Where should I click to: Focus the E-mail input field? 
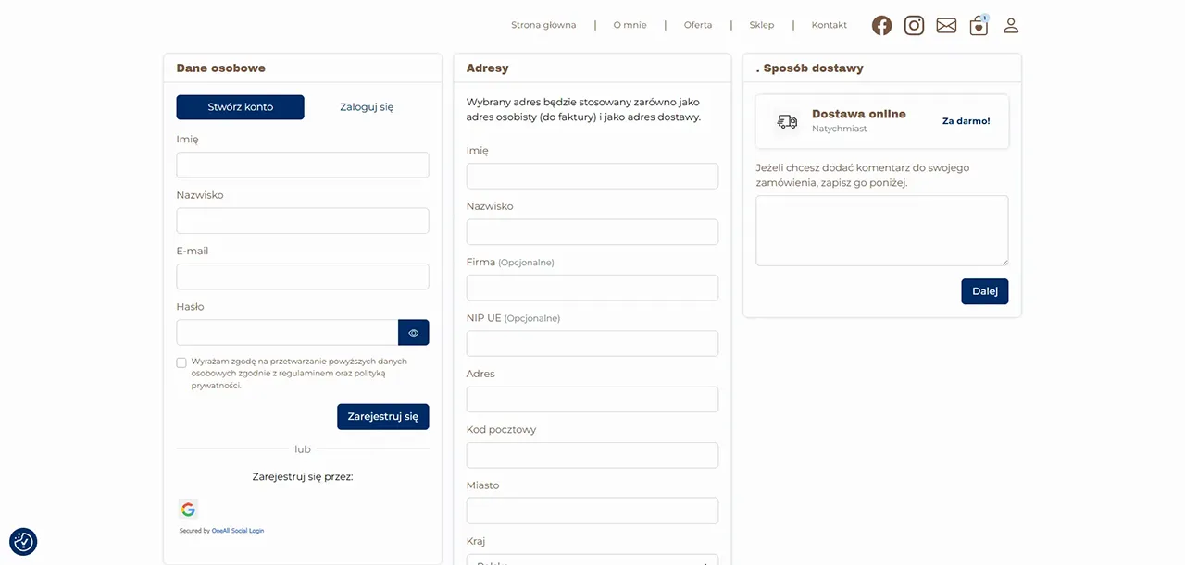[x=303, y=276]
